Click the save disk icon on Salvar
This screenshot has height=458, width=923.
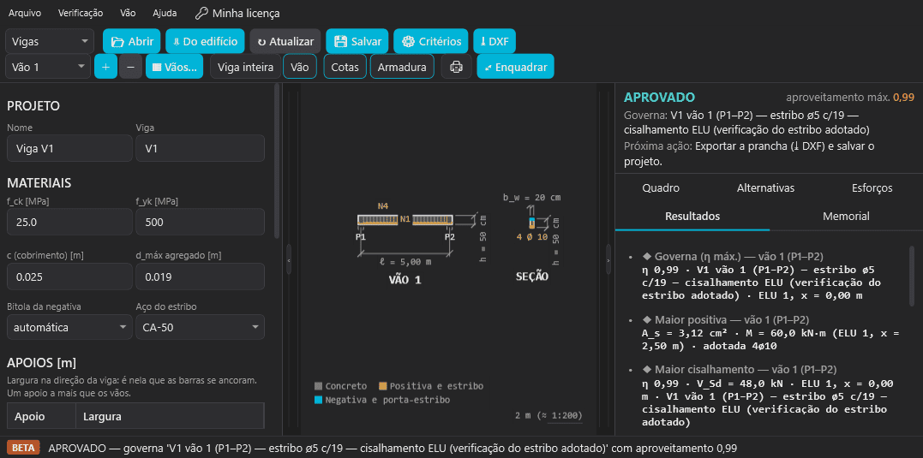[339, 42]
